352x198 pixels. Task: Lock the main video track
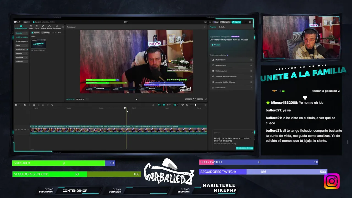(19, 130)
